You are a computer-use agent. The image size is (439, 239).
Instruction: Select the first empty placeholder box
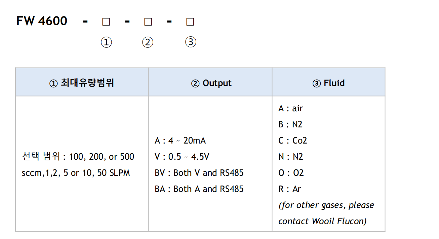click(106, 22)
